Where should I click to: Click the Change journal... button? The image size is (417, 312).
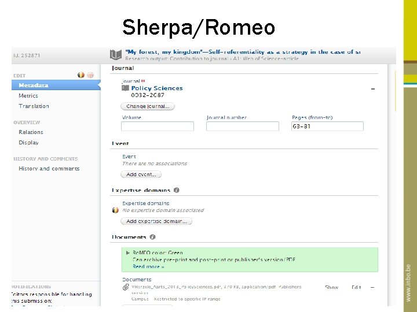click(148, 106)
